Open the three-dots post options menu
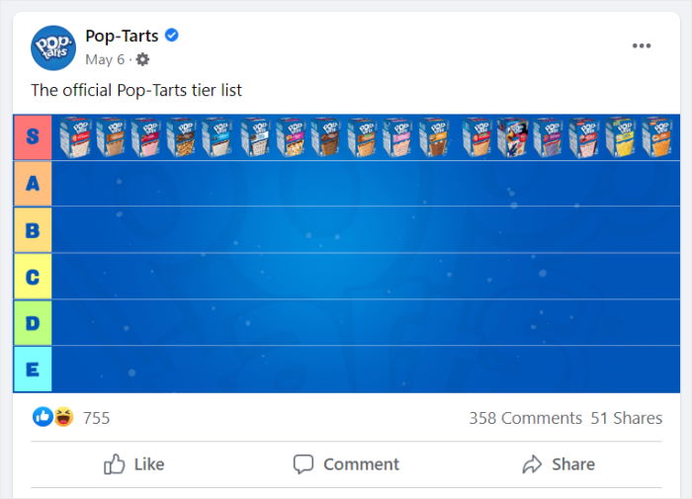Screen dimensions: 692x499 [x=642, y=45]
